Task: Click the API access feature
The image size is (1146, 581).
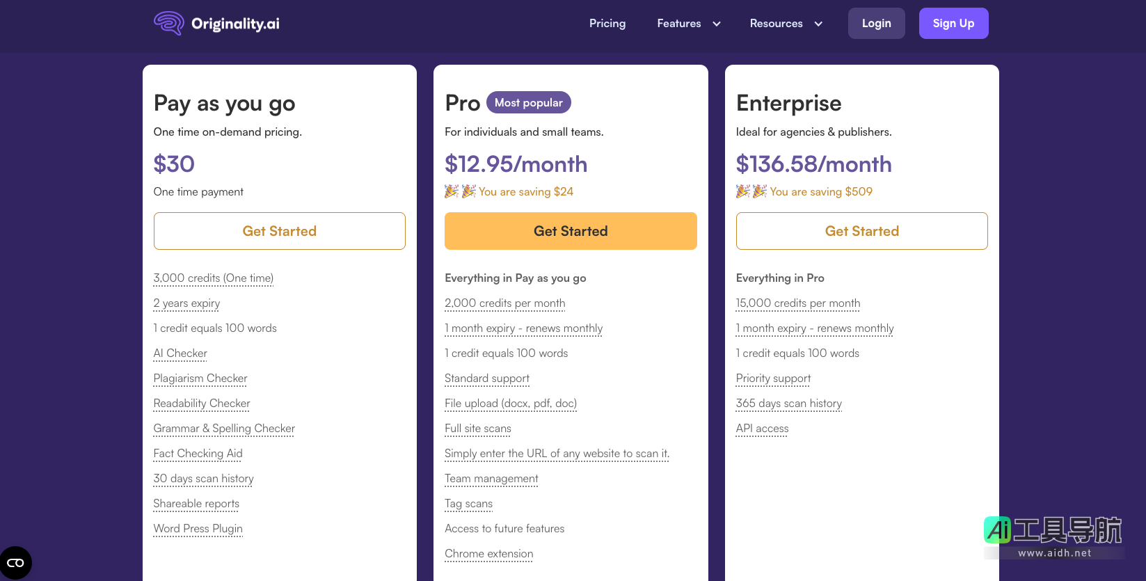Action: 762,429
